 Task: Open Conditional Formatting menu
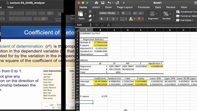(187, 12)
